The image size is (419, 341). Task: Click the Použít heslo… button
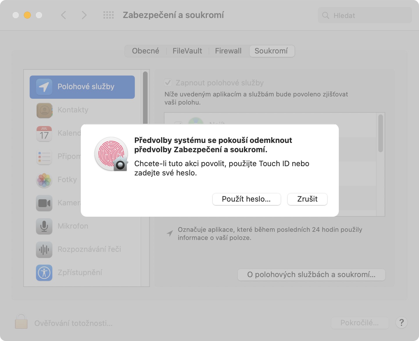tap(246, 199)
